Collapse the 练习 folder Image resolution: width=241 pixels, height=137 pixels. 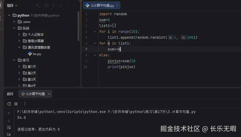point(14,60)
